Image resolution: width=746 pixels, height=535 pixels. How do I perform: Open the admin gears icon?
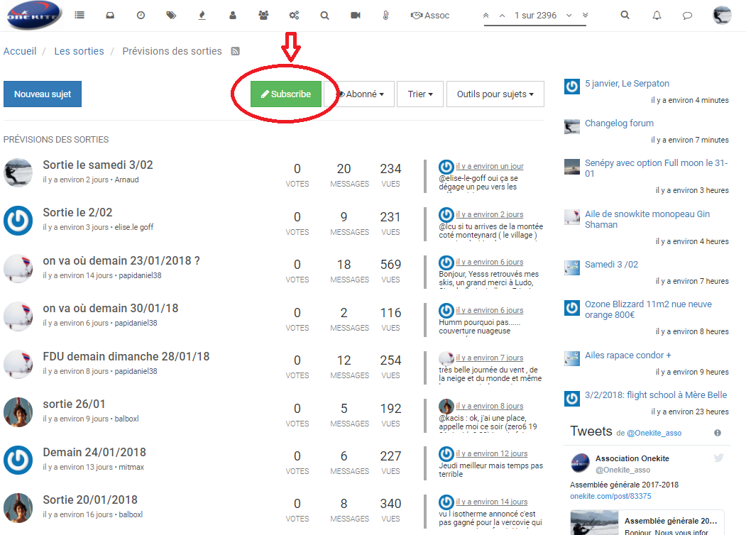294,15
